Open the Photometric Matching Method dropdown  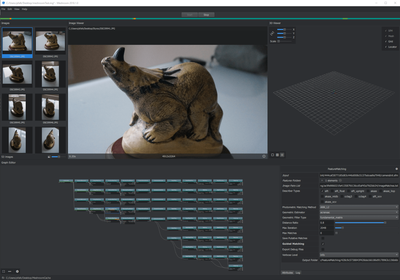click(359, 207)
